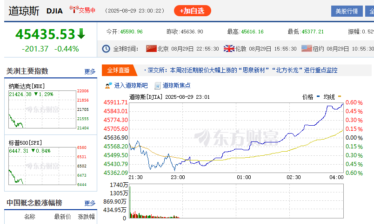Open the 美股行情 tab
Viewport: 374px width, 224px height.
click(347, 11)
